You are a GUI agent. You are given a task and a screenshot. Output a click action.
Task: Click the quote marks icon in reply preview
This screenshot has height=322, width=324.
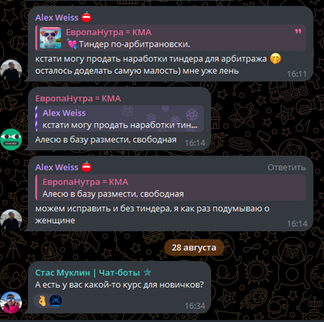[298, 31]
